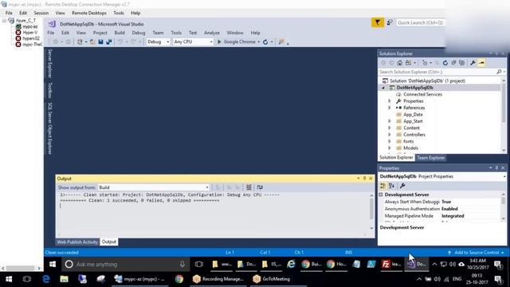Expand the Controllers folder
Image resolution: width=510 pixels, height=287 pixels.
[390, 135]
